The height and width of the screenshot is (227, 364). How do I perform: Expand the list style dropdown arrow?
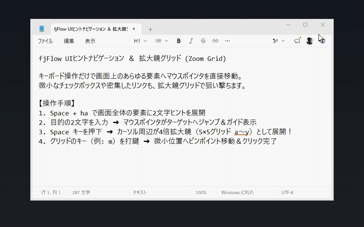pos(166,41)
